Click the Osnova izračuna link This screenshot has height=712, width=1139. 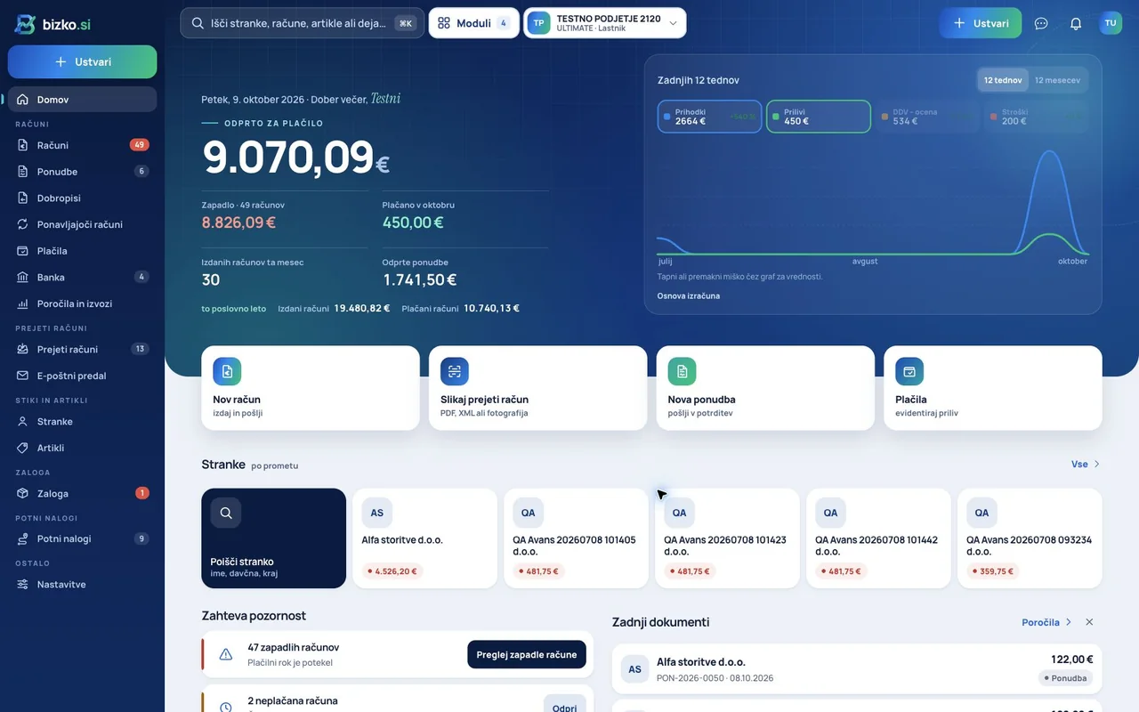point(689,295)
